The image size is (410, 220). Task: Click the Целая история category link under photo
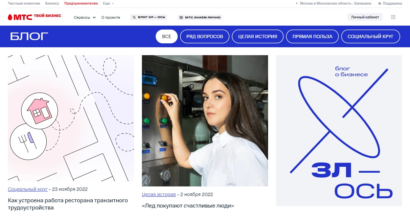[159, 194]
